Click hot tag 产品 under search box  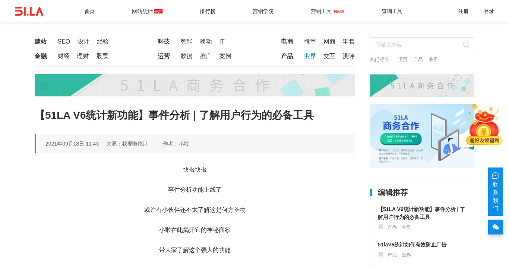click(x=418, y=60)
